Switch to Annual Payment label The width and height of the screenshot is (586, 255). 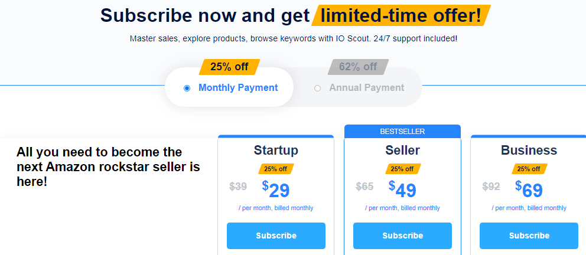click(x=367, y=88)
